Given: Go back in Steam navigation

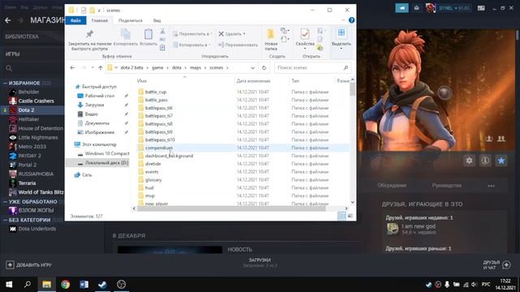Looking at the screenshot, I should [x=8, y=20].
